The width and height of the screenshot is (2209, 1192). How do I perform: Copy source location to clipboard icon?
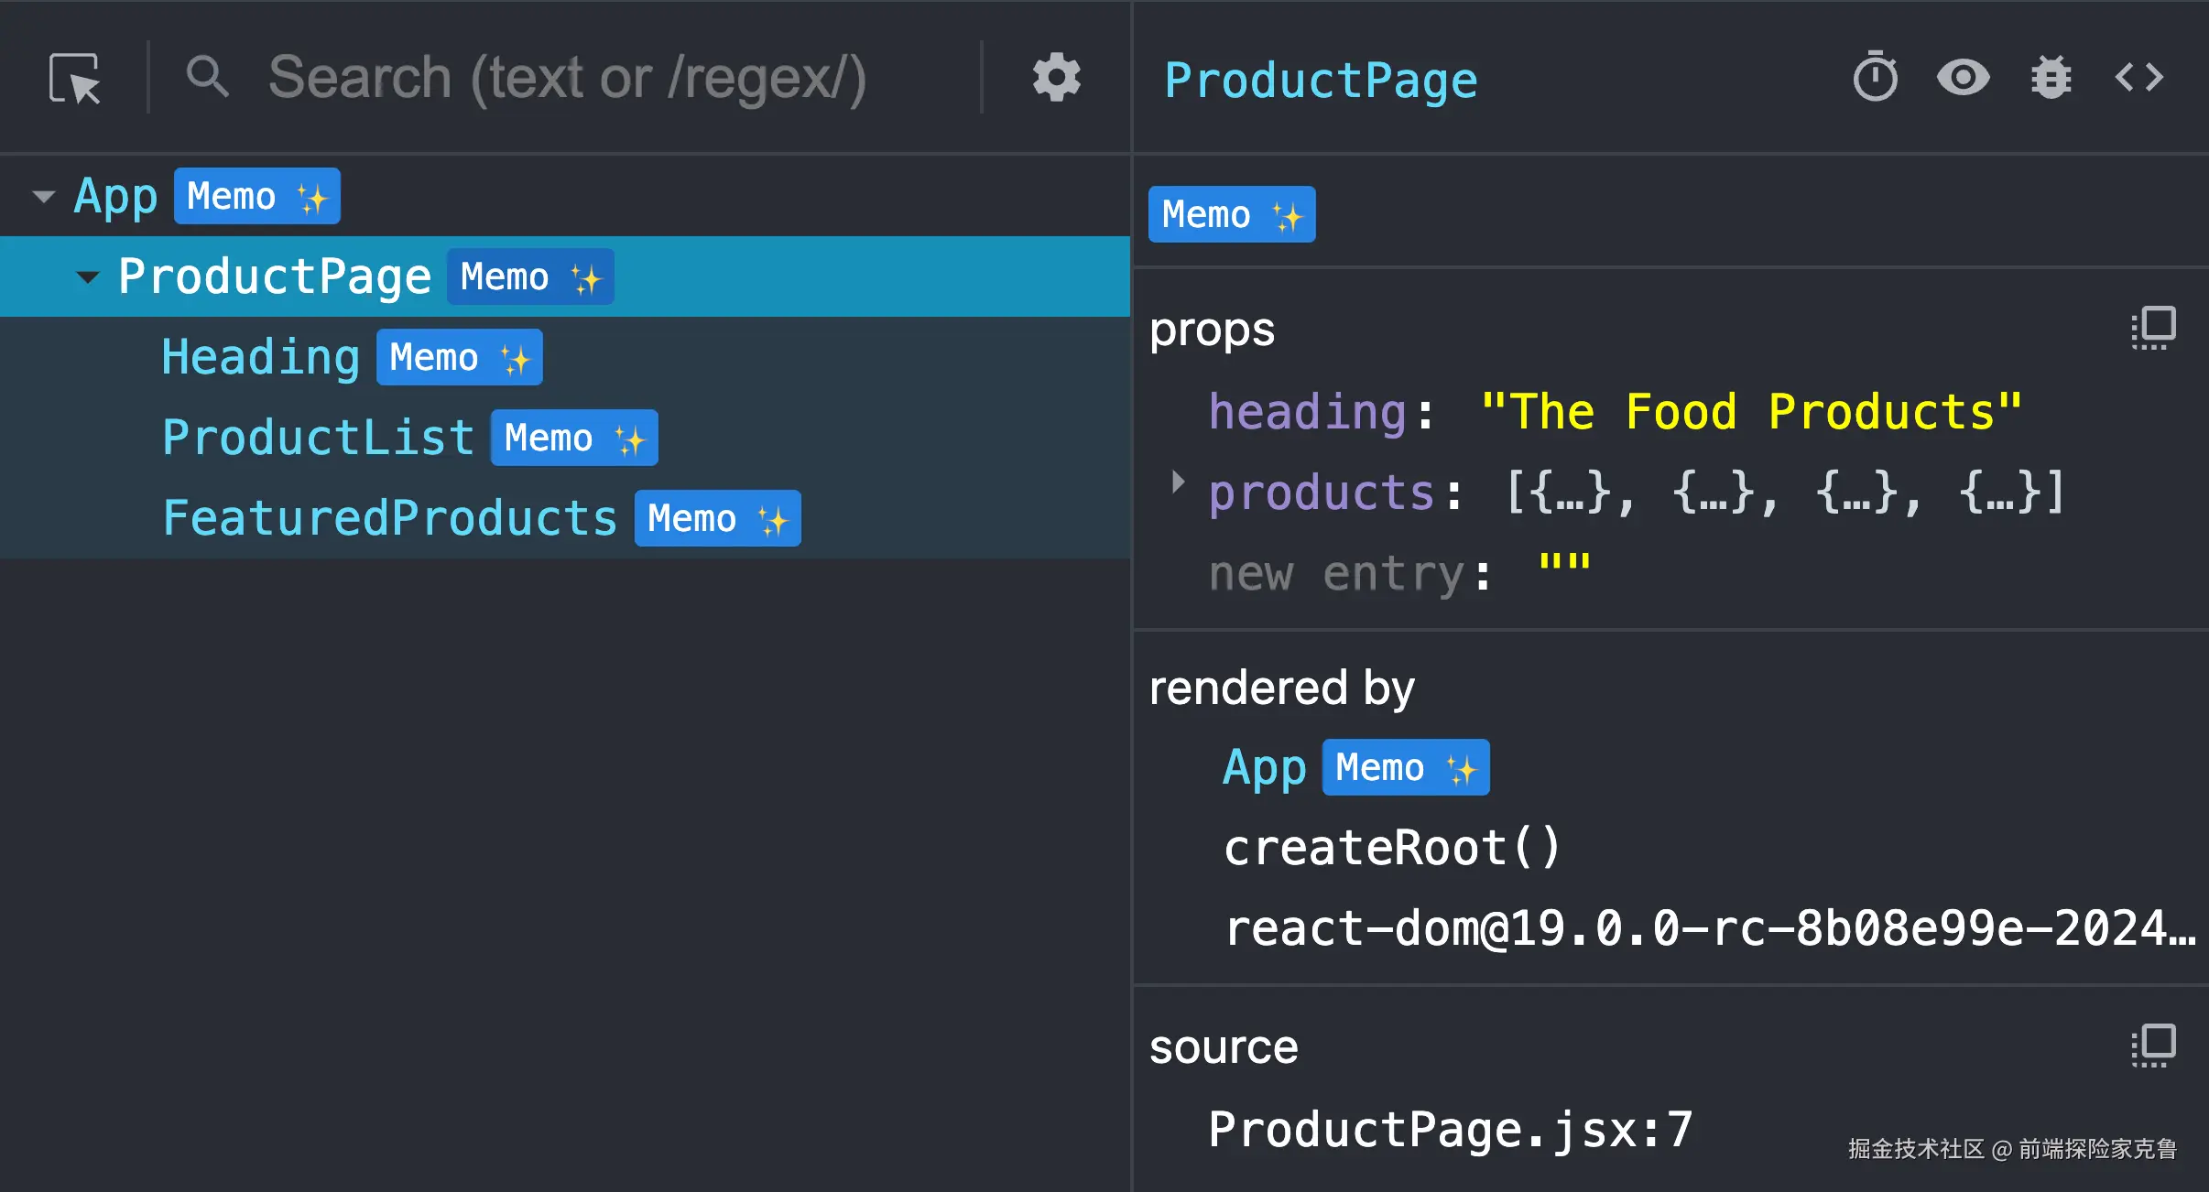point(2153,1046)
